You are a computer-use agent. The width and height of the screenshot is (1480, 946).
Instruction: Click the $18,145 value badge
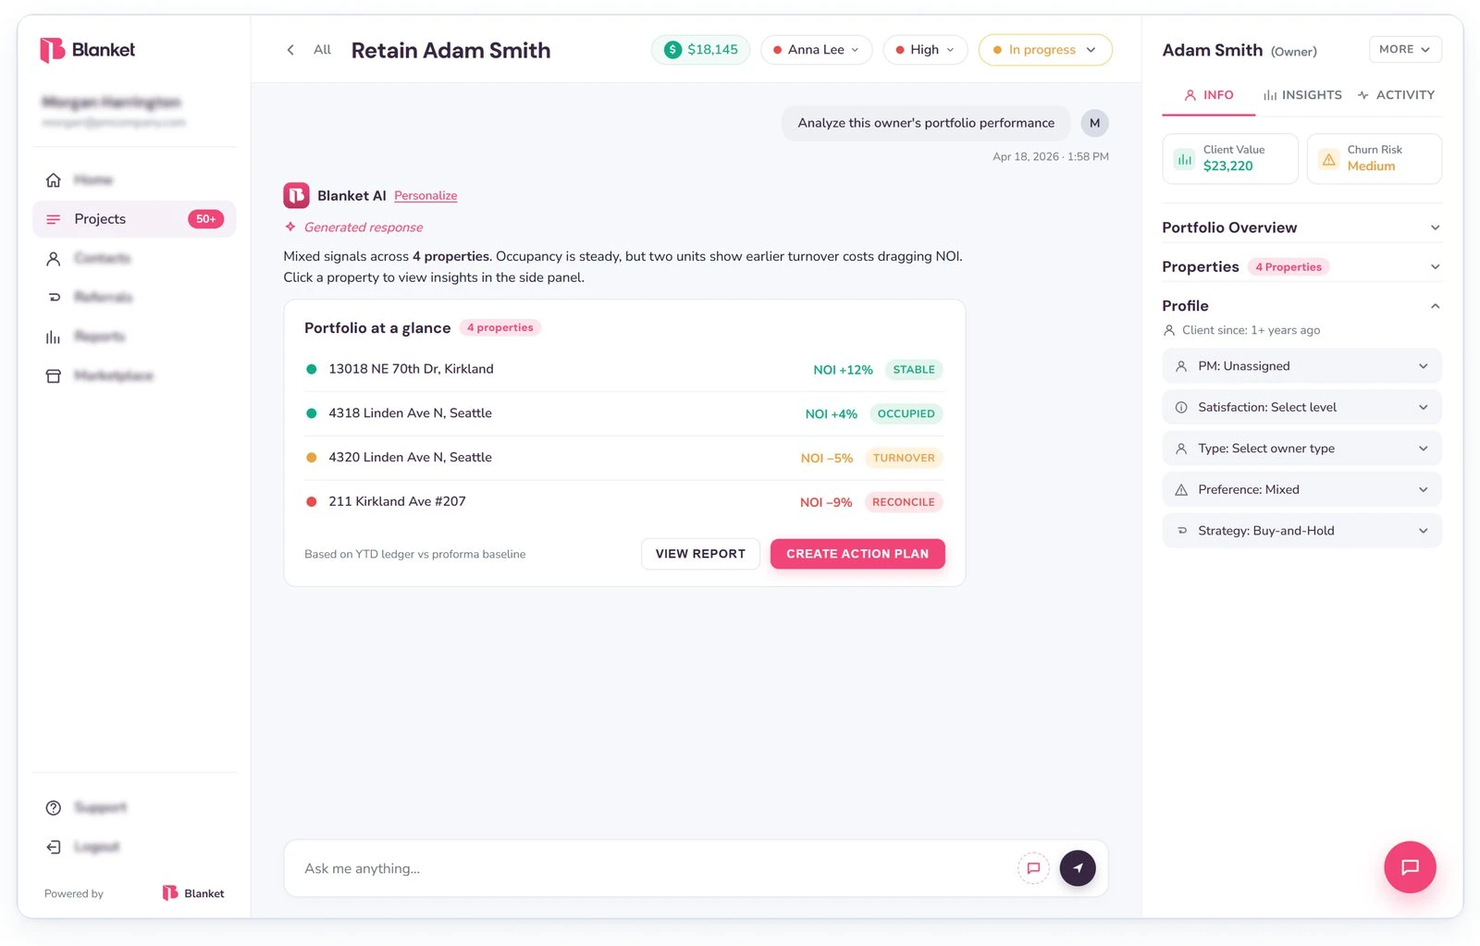coord(700,50)
